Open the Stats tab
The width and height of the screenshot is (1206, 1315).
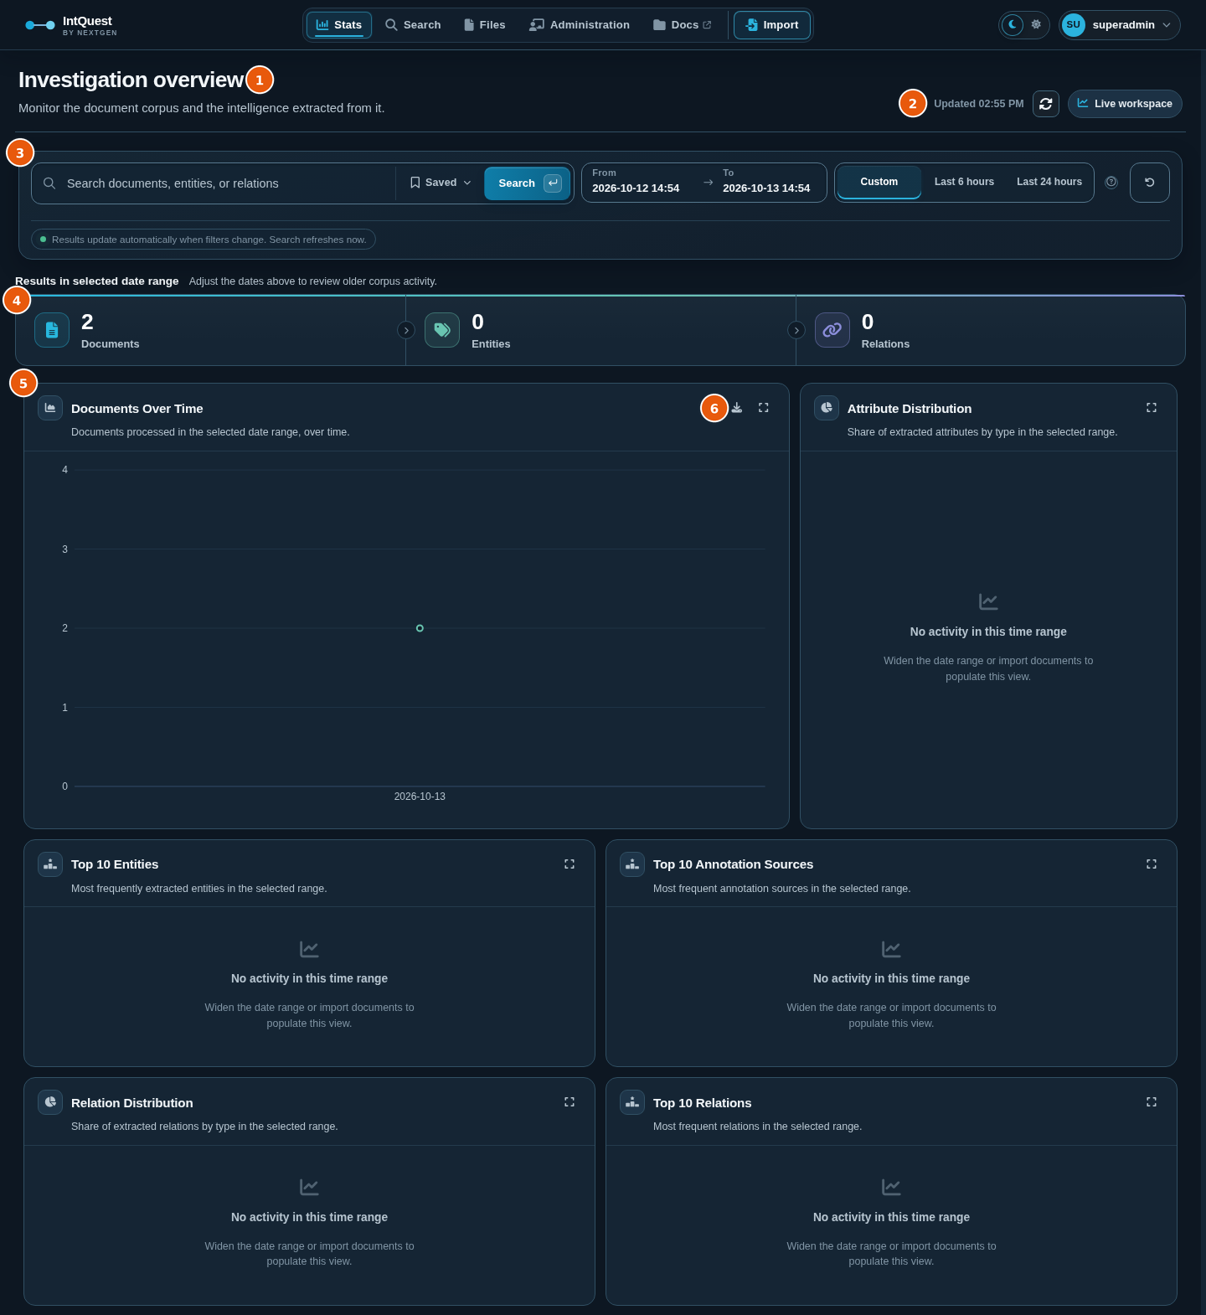click(x=339, y=25)
